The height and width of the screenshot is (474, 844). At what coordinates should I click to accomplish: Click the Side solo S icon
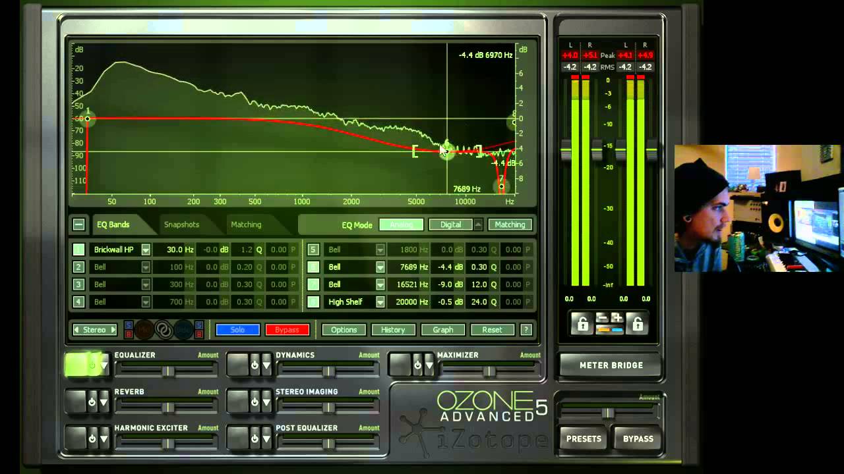(x=198, y=325)
